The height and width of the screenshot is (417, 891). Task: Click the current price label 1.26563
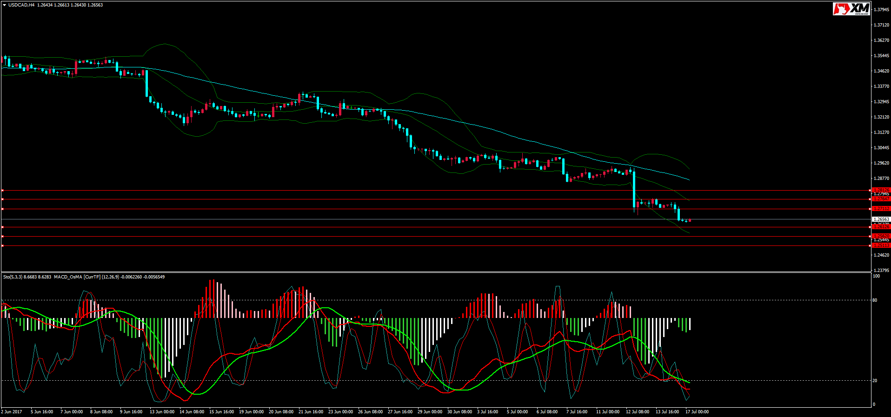coord(881,219)
